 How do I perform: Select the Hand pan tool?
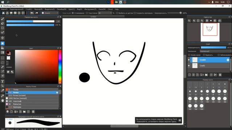pos(3,100)
